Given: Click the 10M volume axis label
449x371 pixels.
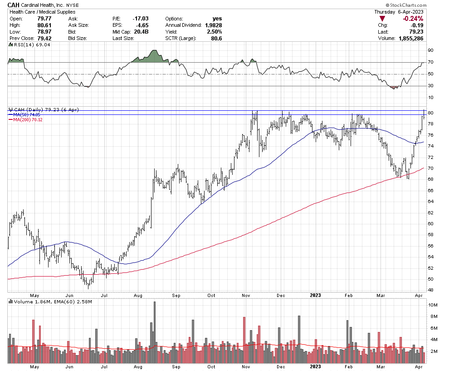Looking at the screenshot, I should (x=433, y=305).
